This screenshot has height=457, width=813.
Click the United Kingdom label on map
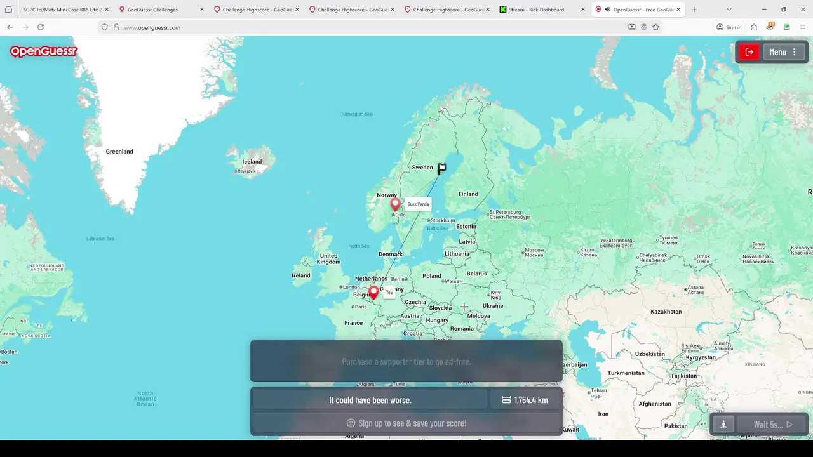coord(328,259)
